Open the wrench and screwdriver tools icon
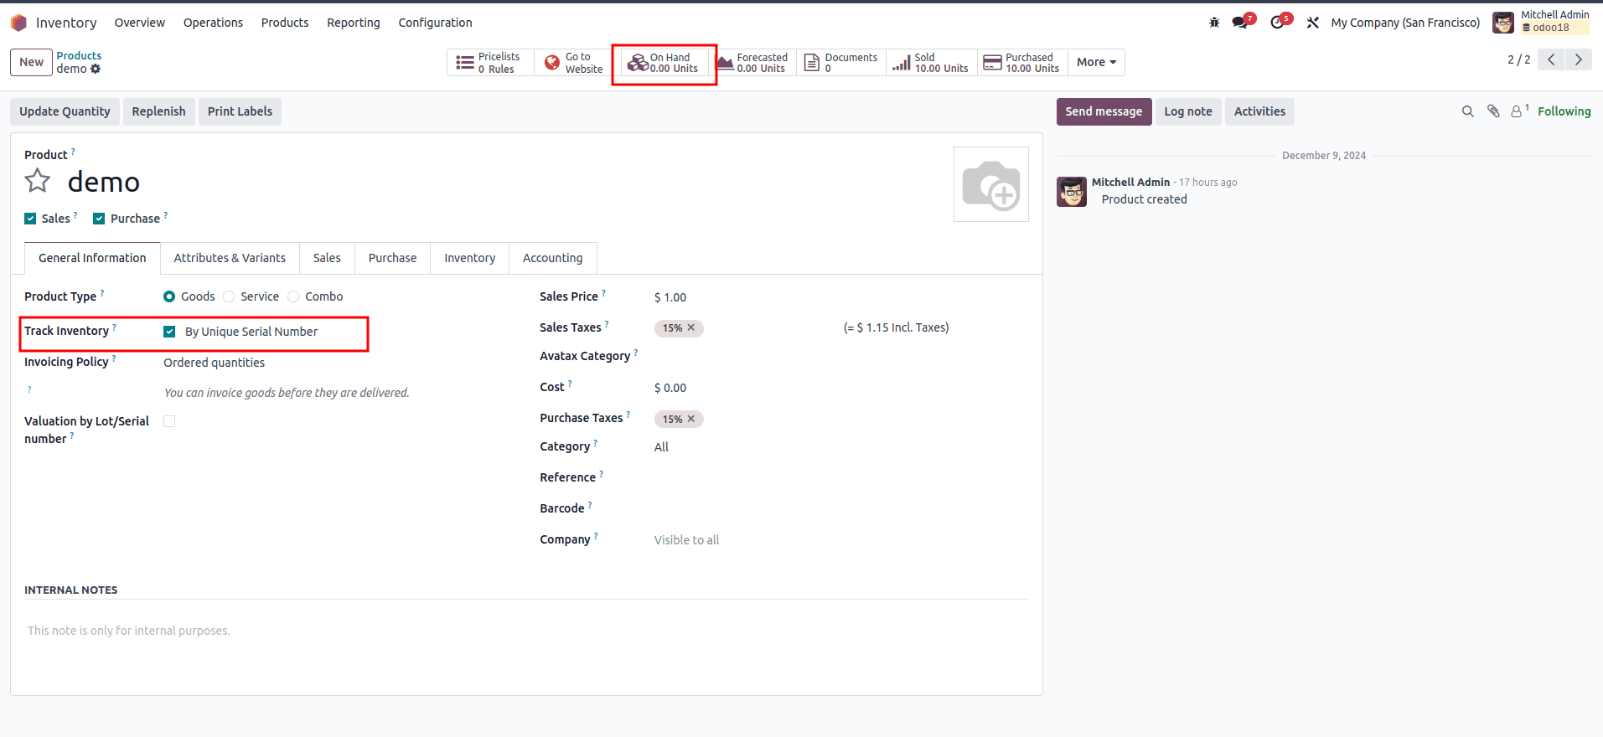The width and height of the screenshot is (1603, 737). click(1313, 23)
